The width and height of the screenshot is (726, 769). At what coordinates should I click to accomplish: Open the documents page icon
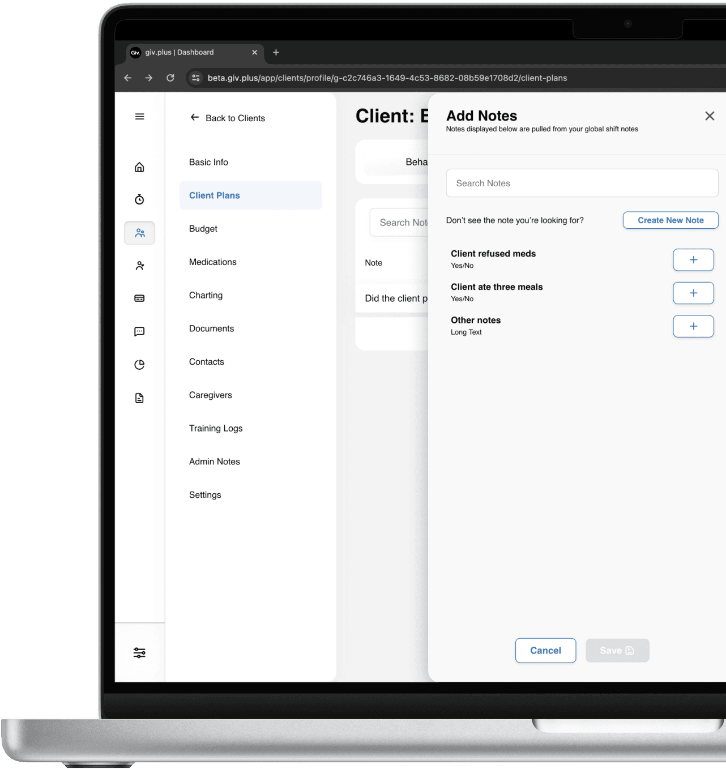pyautogui.click(x=139, y=398)
